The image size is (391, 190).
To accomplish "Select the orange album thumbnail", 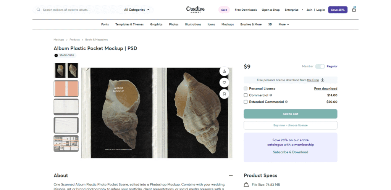I will [x=66, y=88].
